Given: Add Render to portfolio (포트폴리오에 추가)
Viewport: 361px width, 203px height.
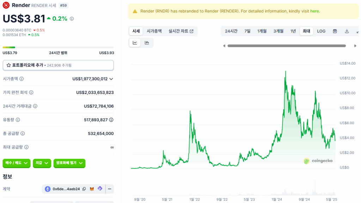Looking at the screenshot, I should point(58,65).
